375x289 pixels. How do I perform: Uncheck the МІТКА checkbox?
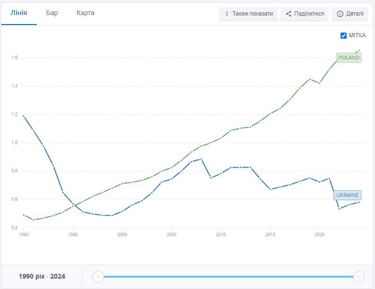click(x=343, y=35)
